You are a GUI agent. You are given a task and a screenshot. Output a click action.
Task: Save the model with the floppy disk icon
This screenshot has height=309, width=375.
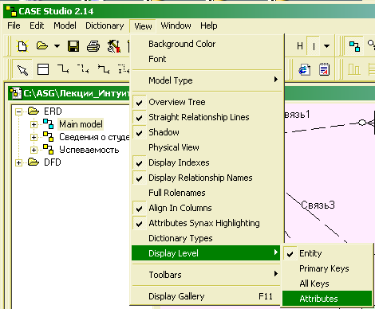[x=73, y=46]
